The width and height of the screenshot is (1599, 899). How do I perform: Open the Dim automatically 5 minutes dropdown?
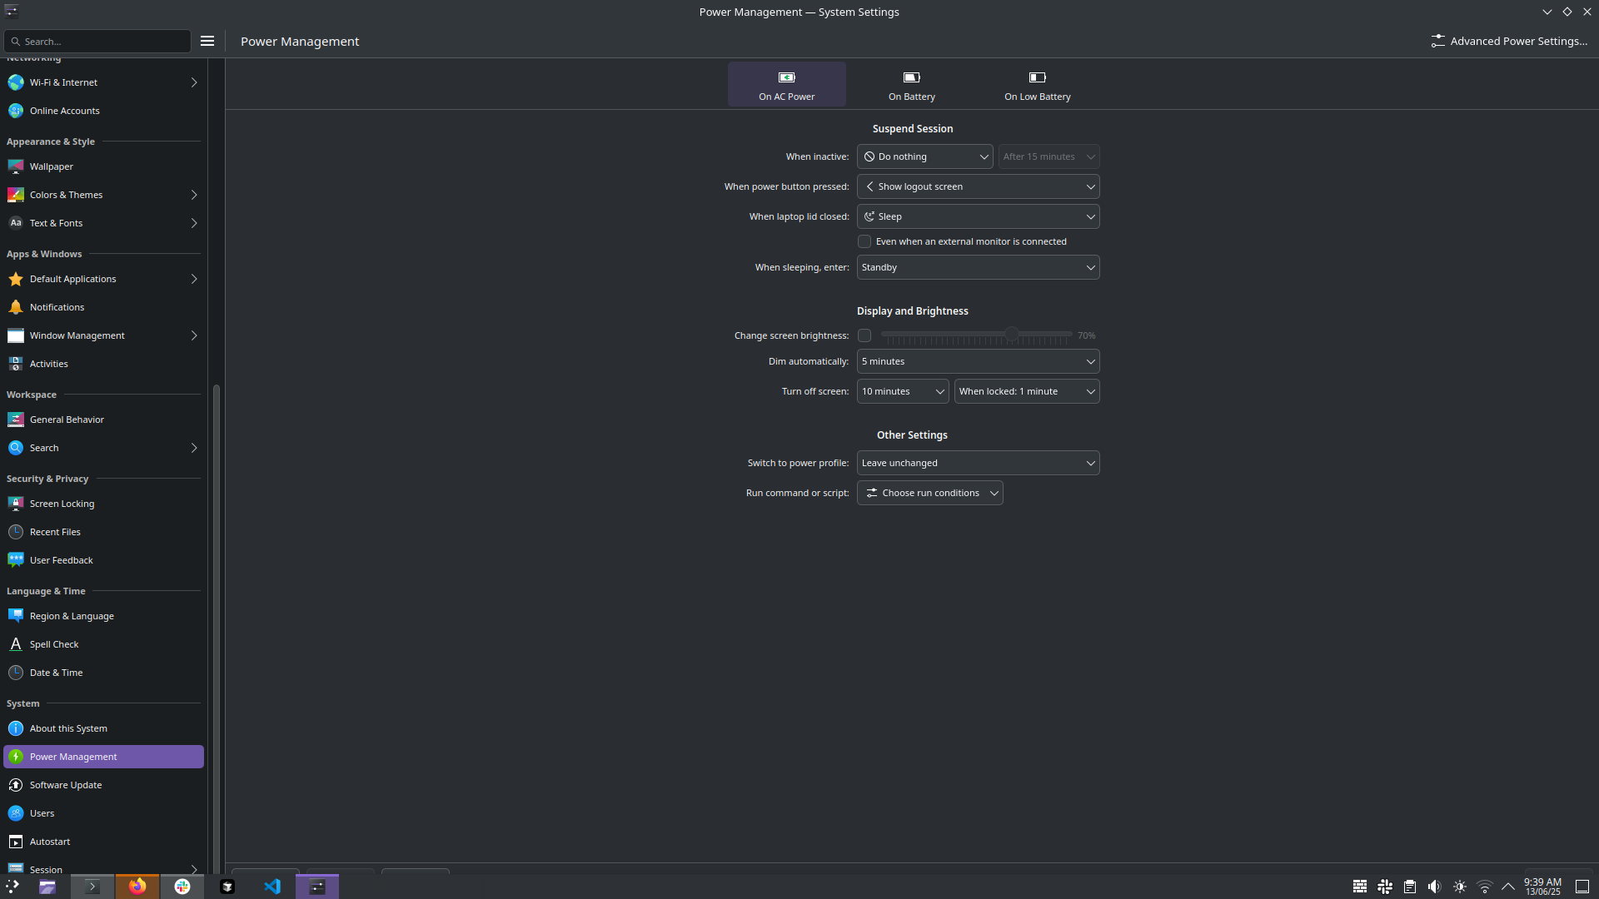coord(978,361)
